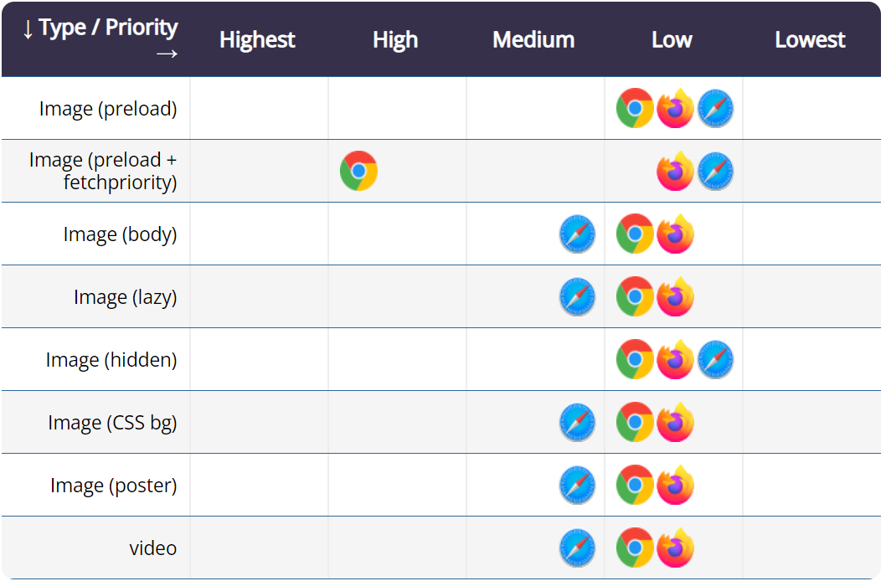886x581 pixels.
Task: Select the Highest column header
Action: point(258,40)
